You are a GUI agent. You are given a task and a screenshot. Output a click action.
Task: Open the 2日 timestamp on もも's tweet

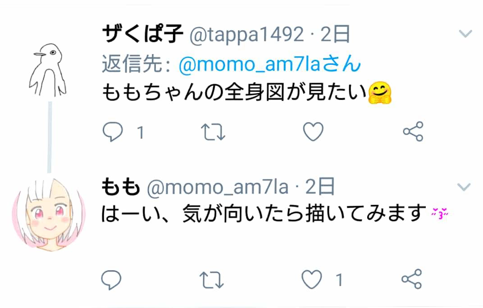320,187
